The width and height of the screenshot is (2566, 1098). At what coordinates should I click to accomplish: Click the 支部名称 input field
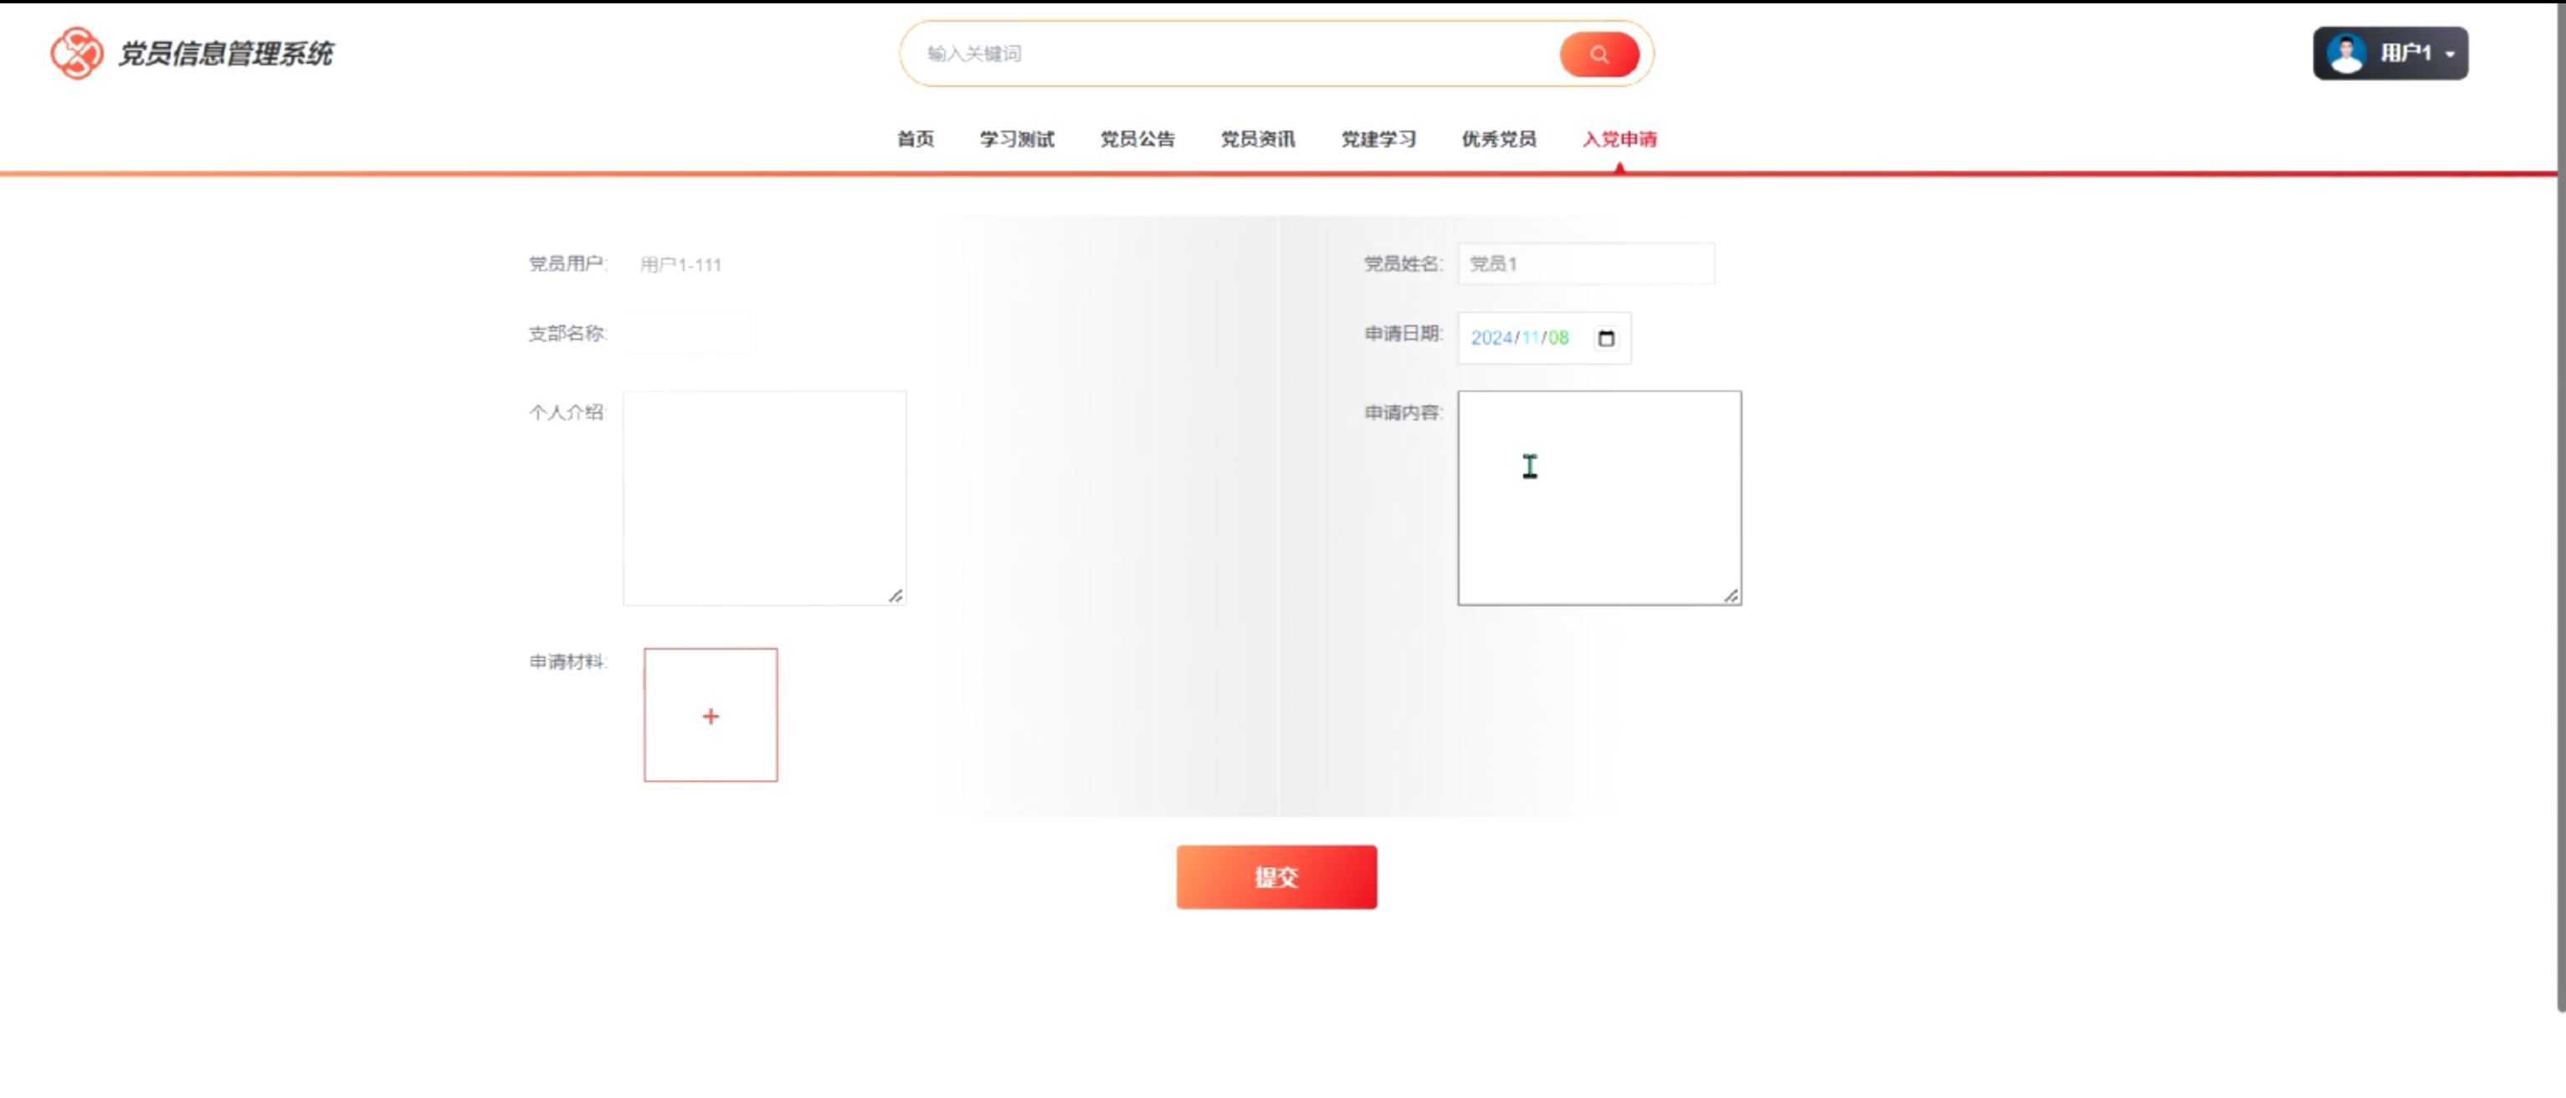pyautogui.click(x=690, y=334)
